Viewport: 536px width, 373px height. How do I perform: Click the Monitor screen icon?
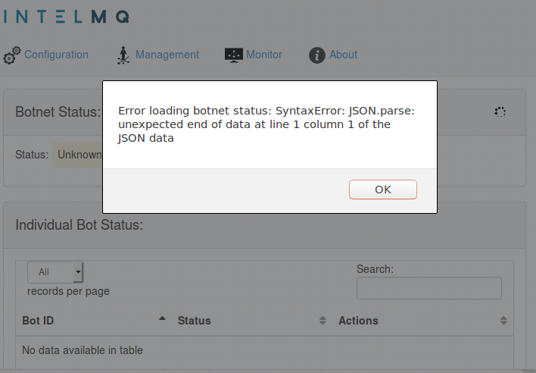tap(234, 55)
